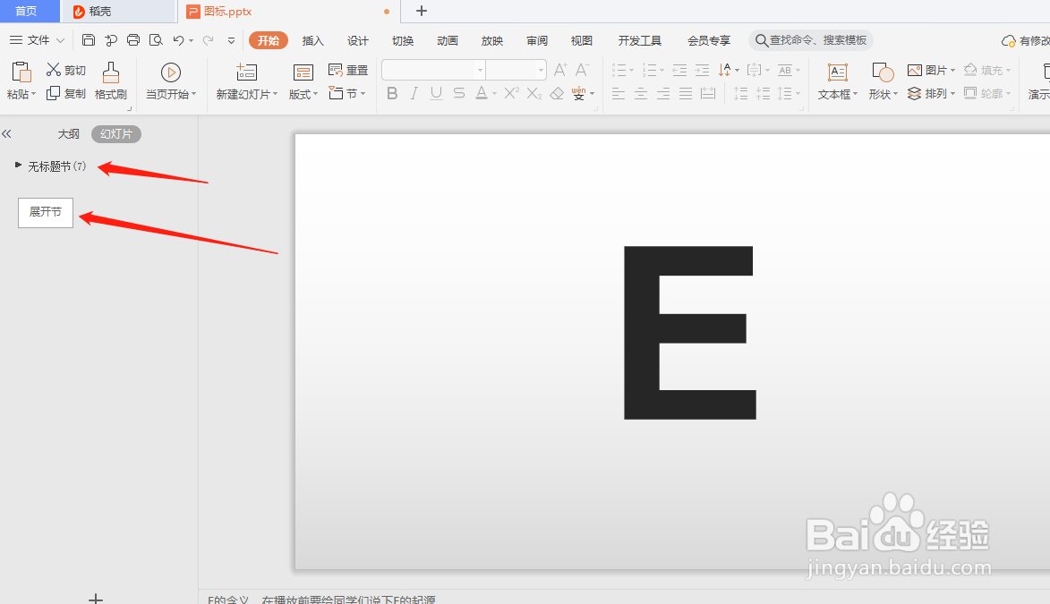The height and width of the screenshot is (604, 1050).
Task: Center align text
Action: pyautogui.click(x=641, y=93)
